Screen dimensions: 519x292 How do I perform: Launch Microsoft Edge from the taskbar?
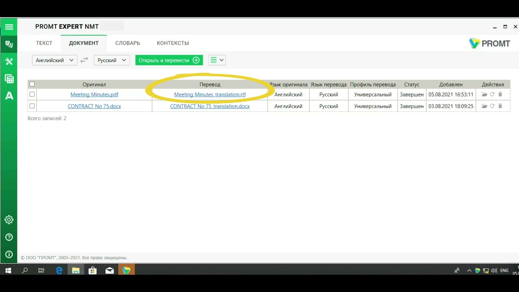(59, 271)
